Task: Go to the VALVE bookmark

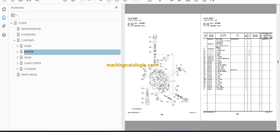Action: click(28, 57)
